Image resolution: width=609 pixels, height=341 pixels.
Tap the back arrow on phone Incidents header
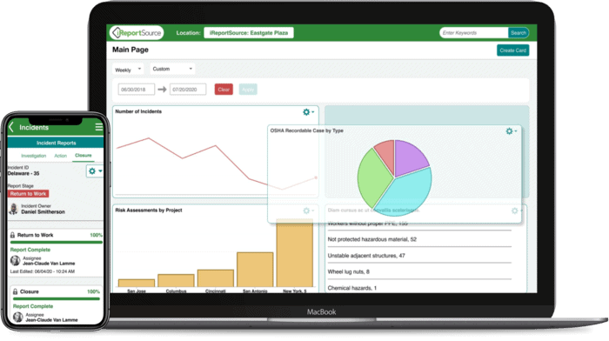point(11,127)
